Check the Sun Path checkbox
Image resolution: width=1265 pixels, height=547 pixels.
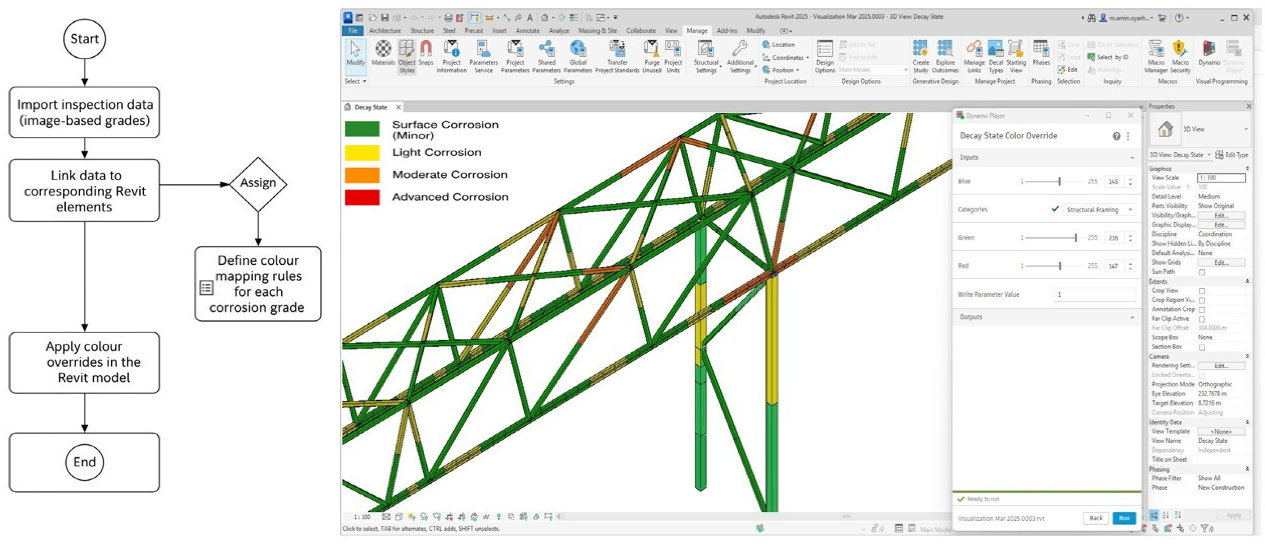click(x=1202, y=272)
